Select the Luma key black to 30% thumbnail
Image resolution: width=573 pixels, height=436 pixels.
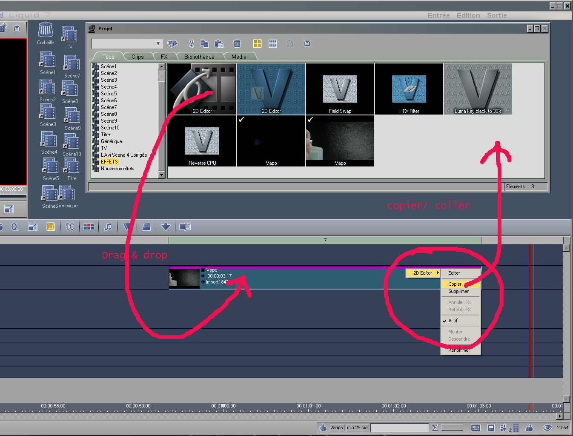[x=478, y=89]
